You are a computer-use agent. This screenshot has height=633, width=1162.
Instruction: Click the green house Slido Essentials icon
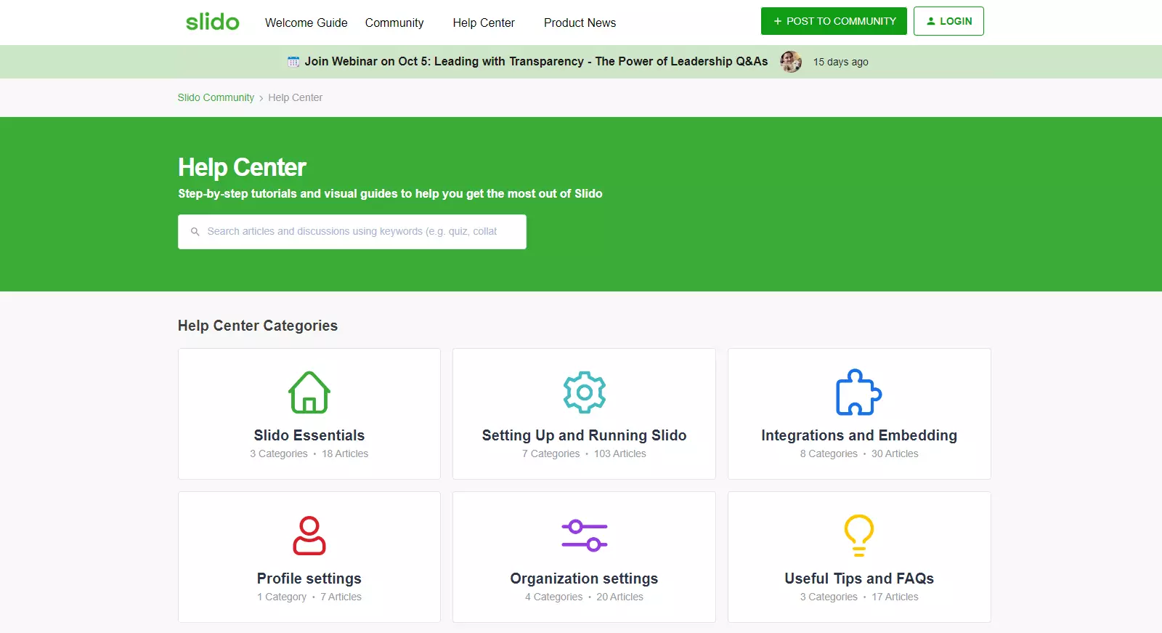tap(309, 392)
